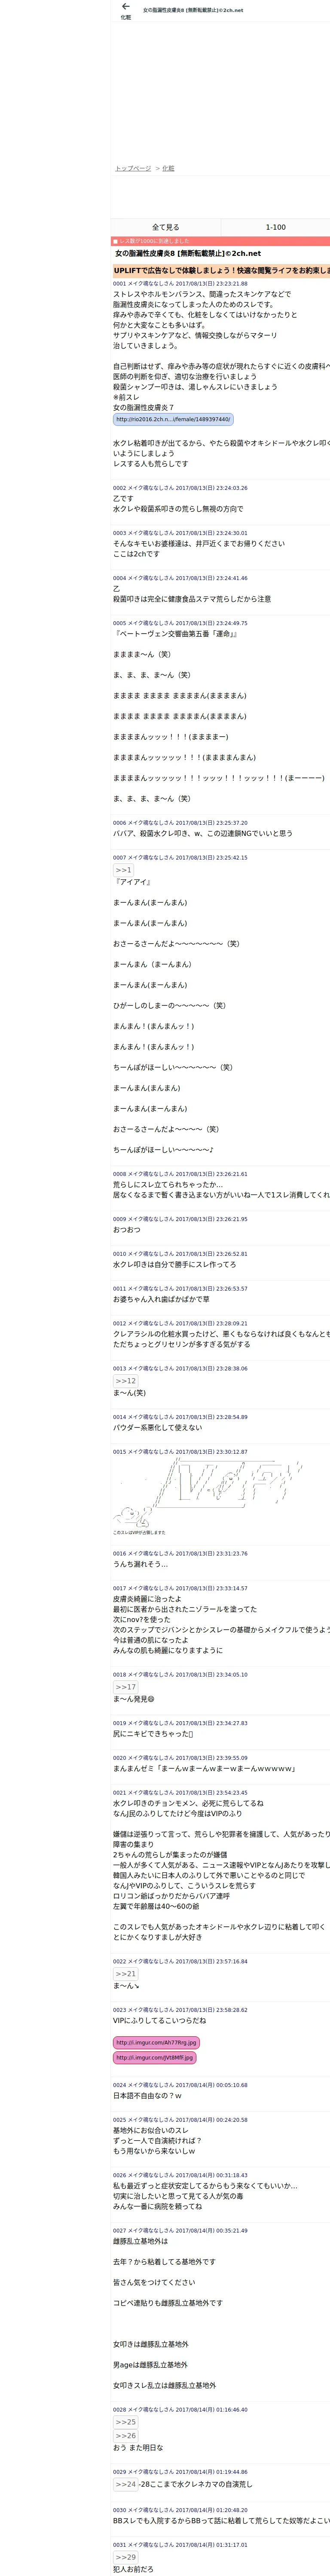
Task: Click the レス数が1000に到達しました notice bar
Action: coord(220,241)
